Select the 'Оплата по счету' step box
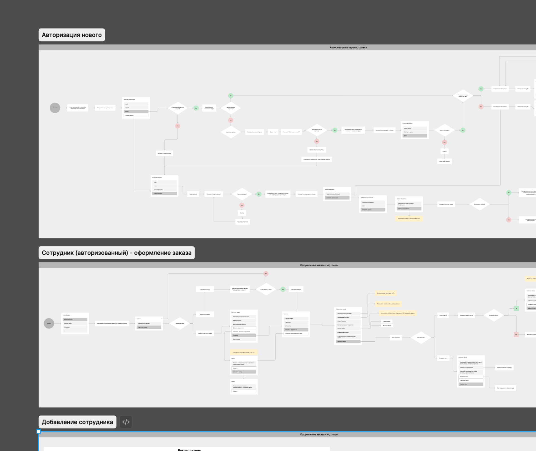This screenshot has height=451, width=536. click(x=443, y=358)
